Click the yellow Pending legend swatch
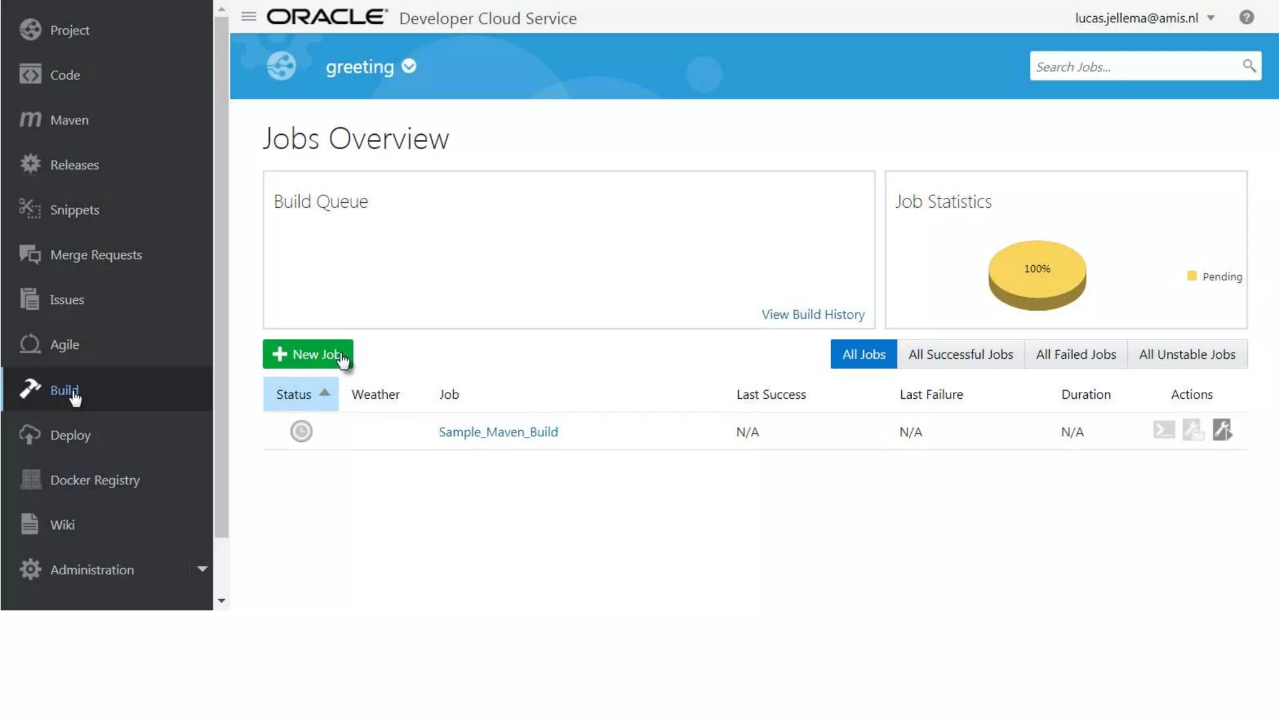This screenshot has width=1279, height=719. pyautogui.click(x=1192, y=276)
